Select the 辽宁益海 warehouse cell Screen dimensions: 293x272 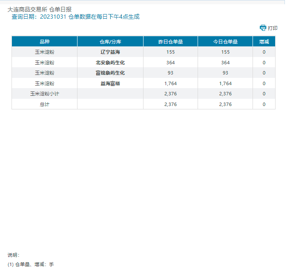tap(110, 52)
